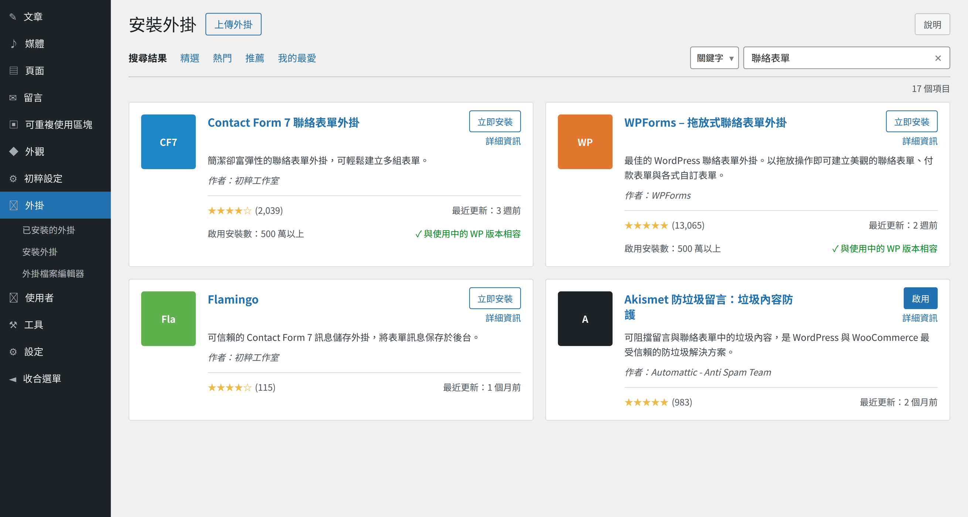Click the page icon beside 頁面
Viewport: 968px width, 517px height.
[14, 71]
